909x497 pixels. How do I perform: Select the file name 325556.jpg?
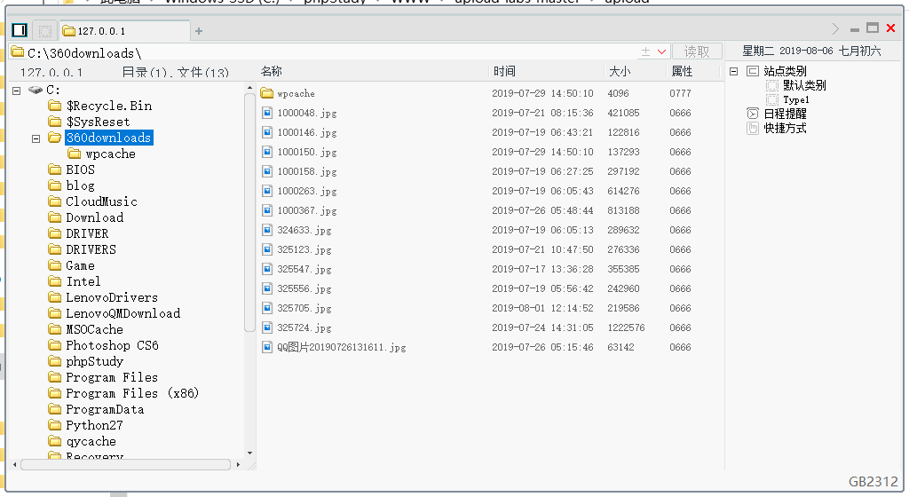coord(304,289)
